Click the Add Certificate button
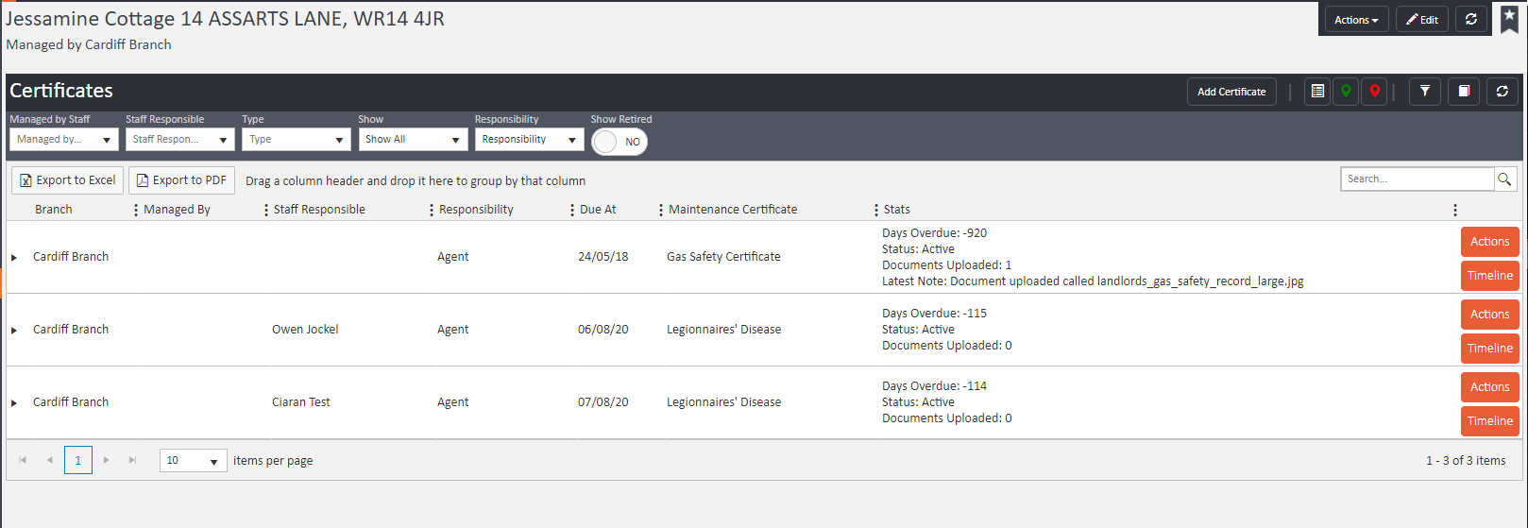The height and width of the screenshot is (528, 1528). (1231, 92)
